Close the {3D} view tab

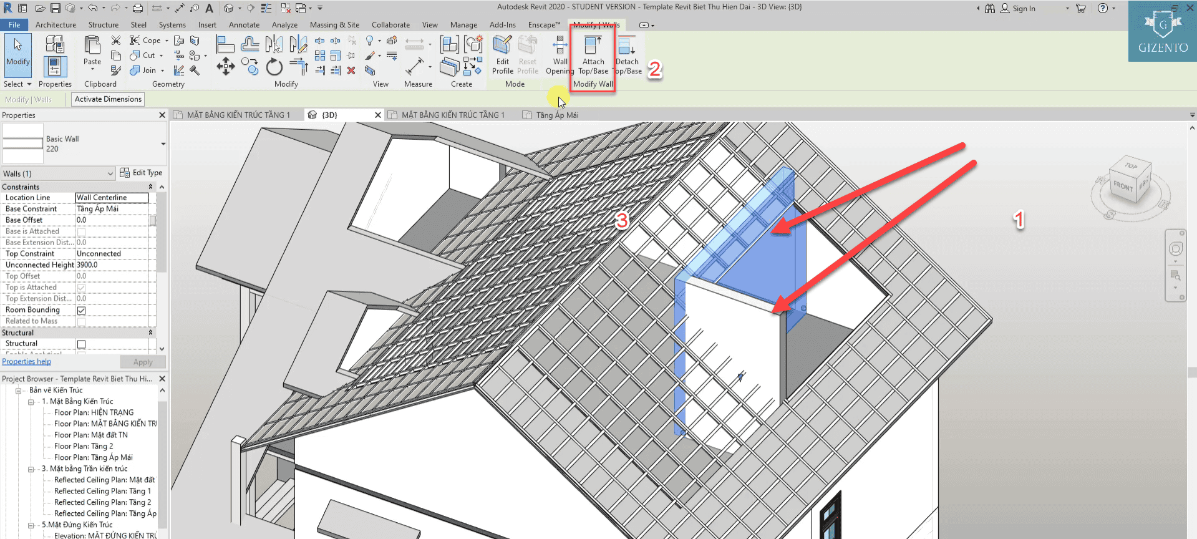[377, 115]
